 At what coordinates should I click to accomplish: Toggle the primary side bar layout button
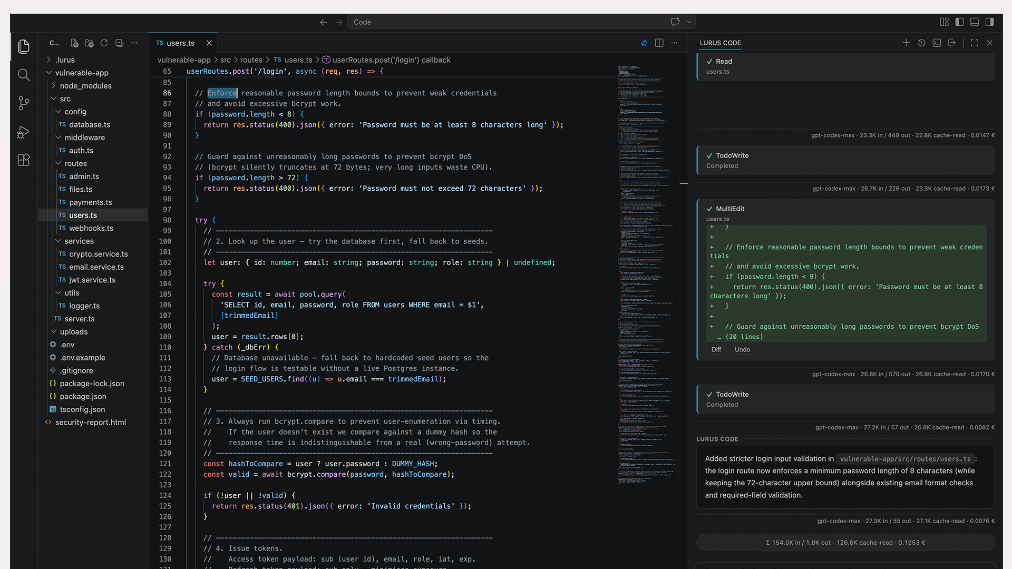coord(959,22)
